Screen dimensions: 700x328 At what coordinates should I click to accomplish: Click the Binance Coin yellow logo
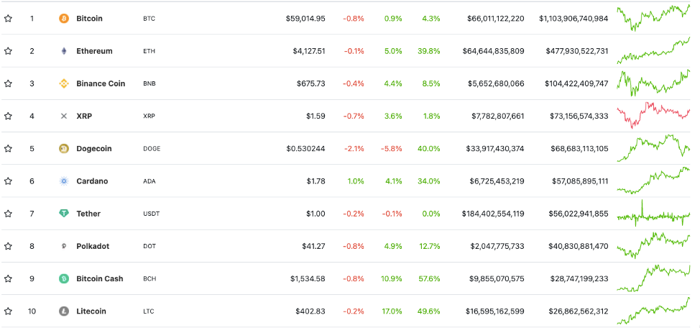64,83
